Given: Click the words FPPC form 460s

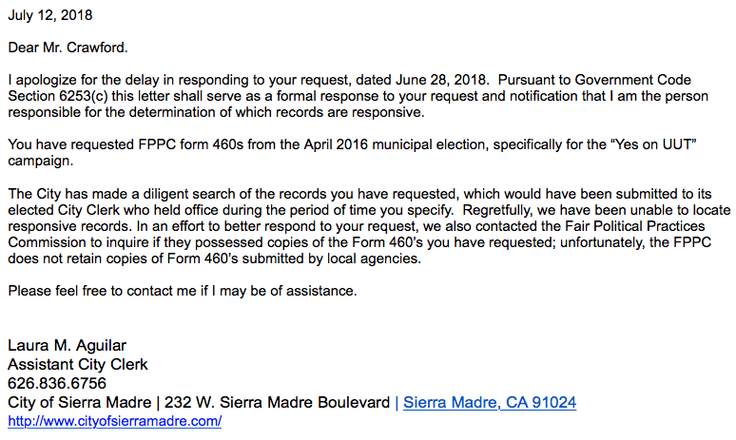Looking at the screenshot, I should click(x=190, y=144).
